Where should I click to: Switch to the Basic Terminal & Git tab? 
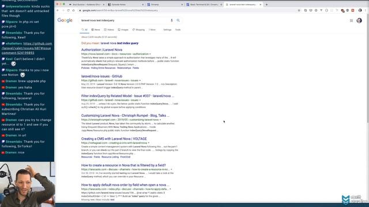click(x=204, y=5)
